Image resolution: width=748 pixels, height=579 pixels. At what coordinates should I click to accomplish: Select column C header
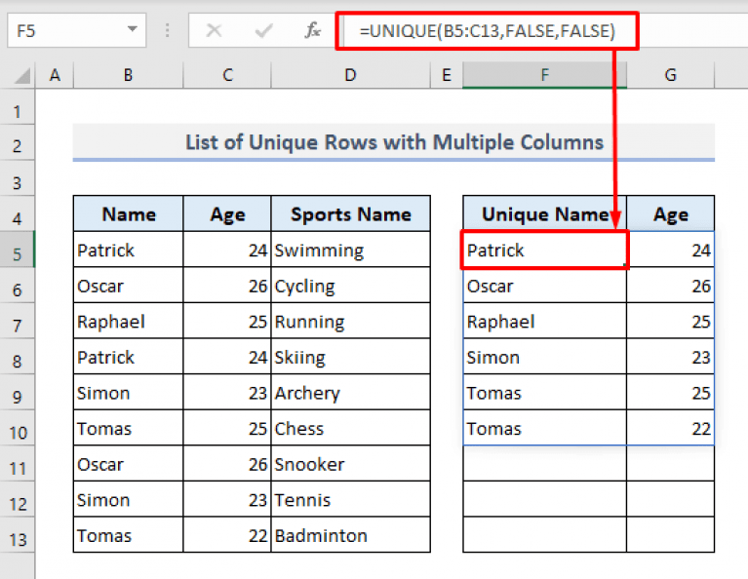point(227,75)
